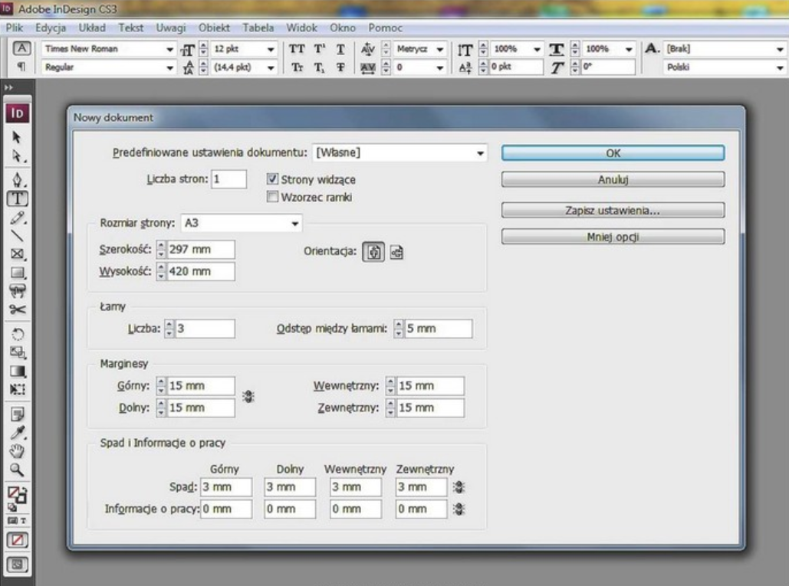Image resolution: width=789 pixels, height=586 pixels.
Task: Open the Widok menu
Action: (302, 28)
